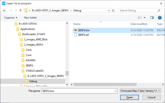The width and height of the screenshot is (165, 103).
Task: Click Debug in the address breadcrumb
Action: coord(77,10)
